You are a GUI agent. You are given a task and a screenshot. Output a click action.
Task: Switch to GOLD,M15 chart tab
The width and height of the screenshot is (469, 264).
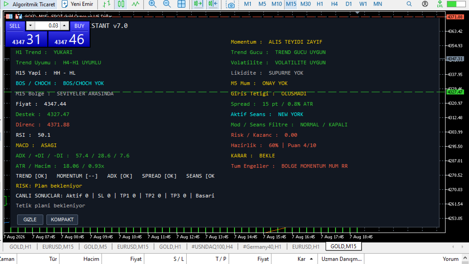[x=343, y=246]
